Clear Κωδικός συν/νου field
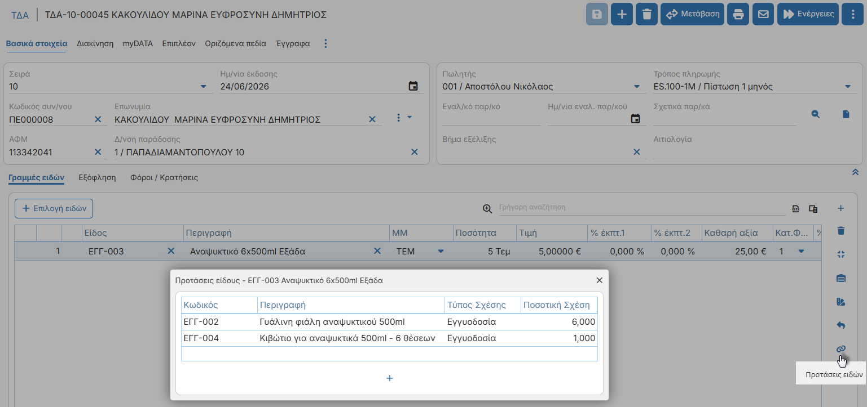 tap(98, 119)
